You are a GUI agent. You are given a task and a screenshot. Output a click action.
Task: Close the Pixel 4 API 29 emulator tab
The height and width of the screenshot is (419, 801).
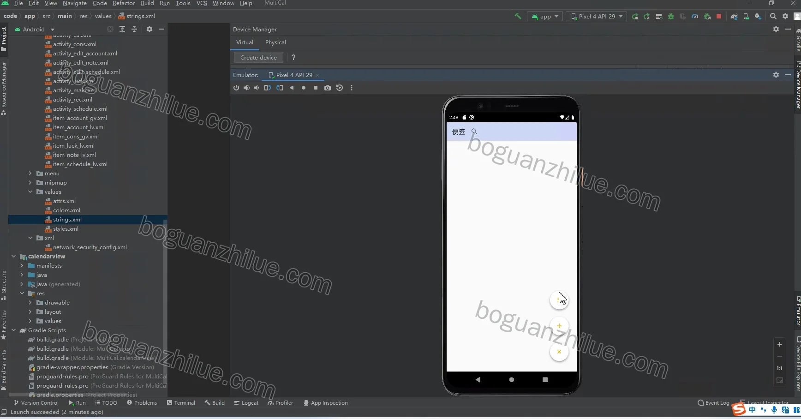pos(317,75)
